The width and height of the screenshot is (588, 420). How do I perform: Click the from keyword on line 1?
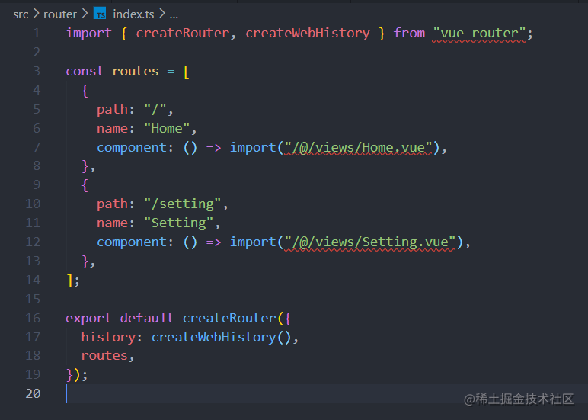pos(409,33)
